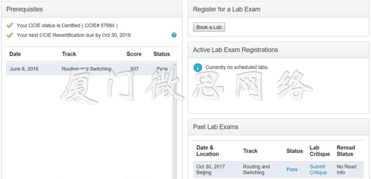Click the green checkmark beside Recertification due date

click(x=10, y=35)
